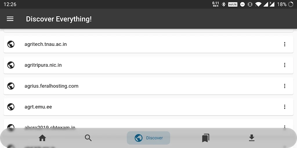Tap the Home icon in bottom bar
Screen dimensions: 297x148
click(42, 138)
